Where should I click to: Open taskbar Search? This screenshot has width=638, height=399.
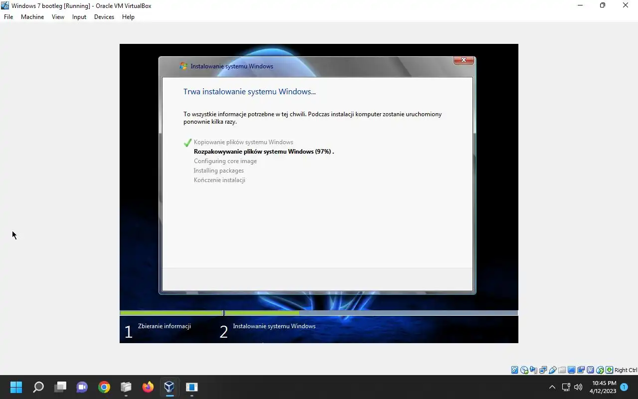[38, 387]
